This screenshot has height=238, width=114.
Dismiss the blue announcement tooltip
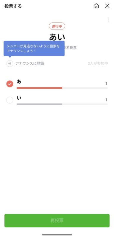34,48
